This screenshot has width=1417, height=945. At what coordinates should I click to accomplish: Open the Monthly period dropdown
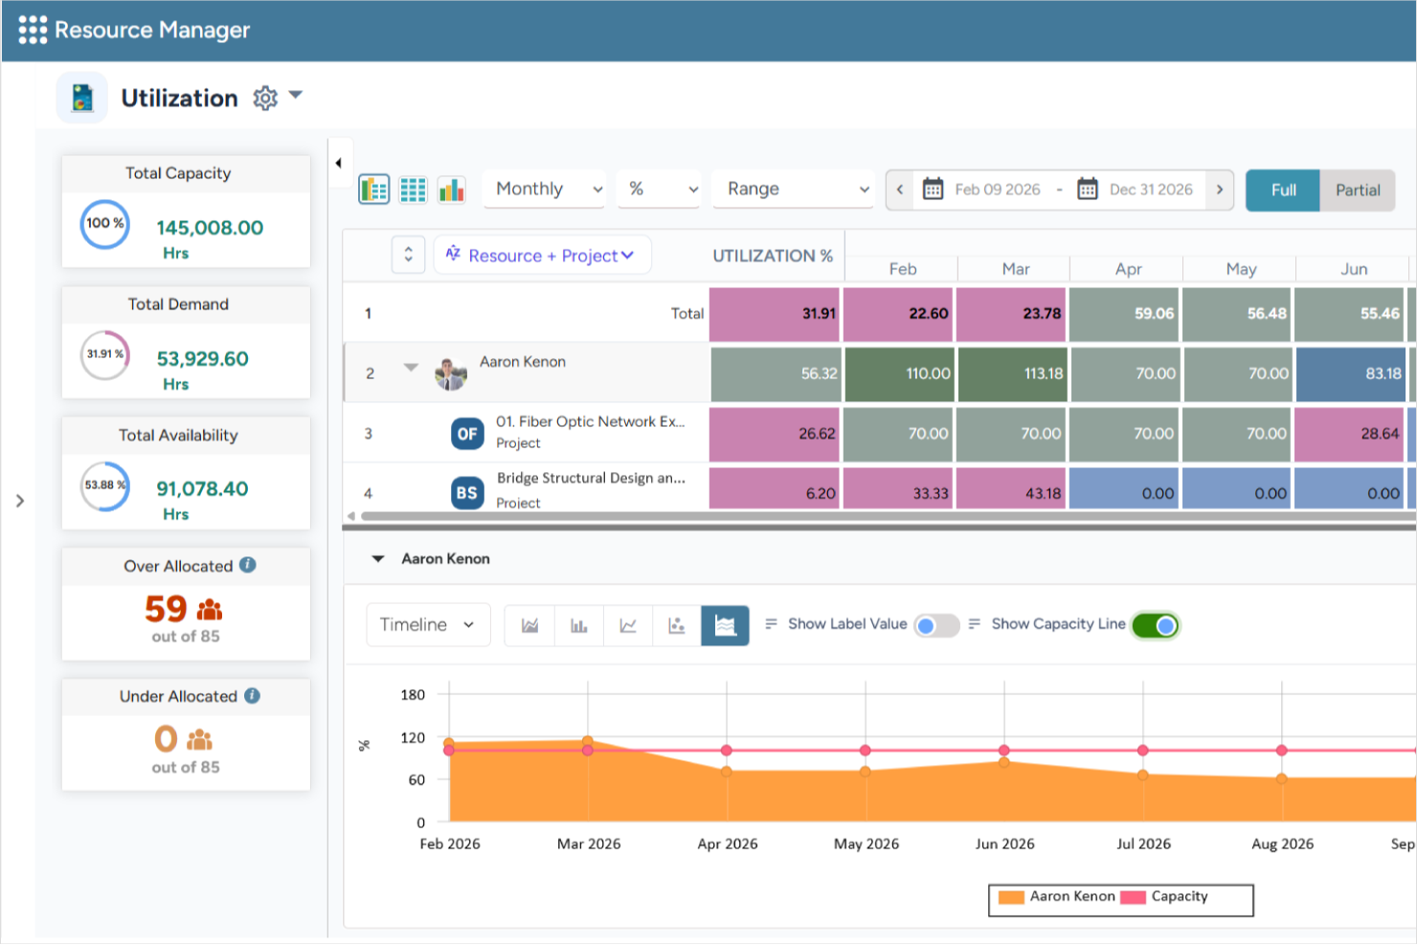click(545, 190)
